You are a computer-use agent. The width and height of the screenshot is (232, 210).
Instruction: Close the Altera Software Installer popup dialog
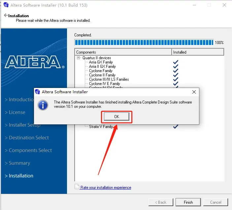[x=194, y=92]
